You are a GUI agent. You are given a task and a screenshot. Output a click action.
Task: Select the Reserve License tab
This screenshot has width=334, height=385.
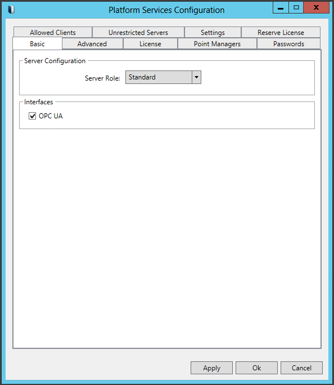click(281, 32)
